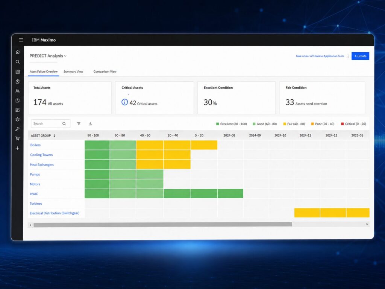Click the search magnifier in the search box

(64, 123)
